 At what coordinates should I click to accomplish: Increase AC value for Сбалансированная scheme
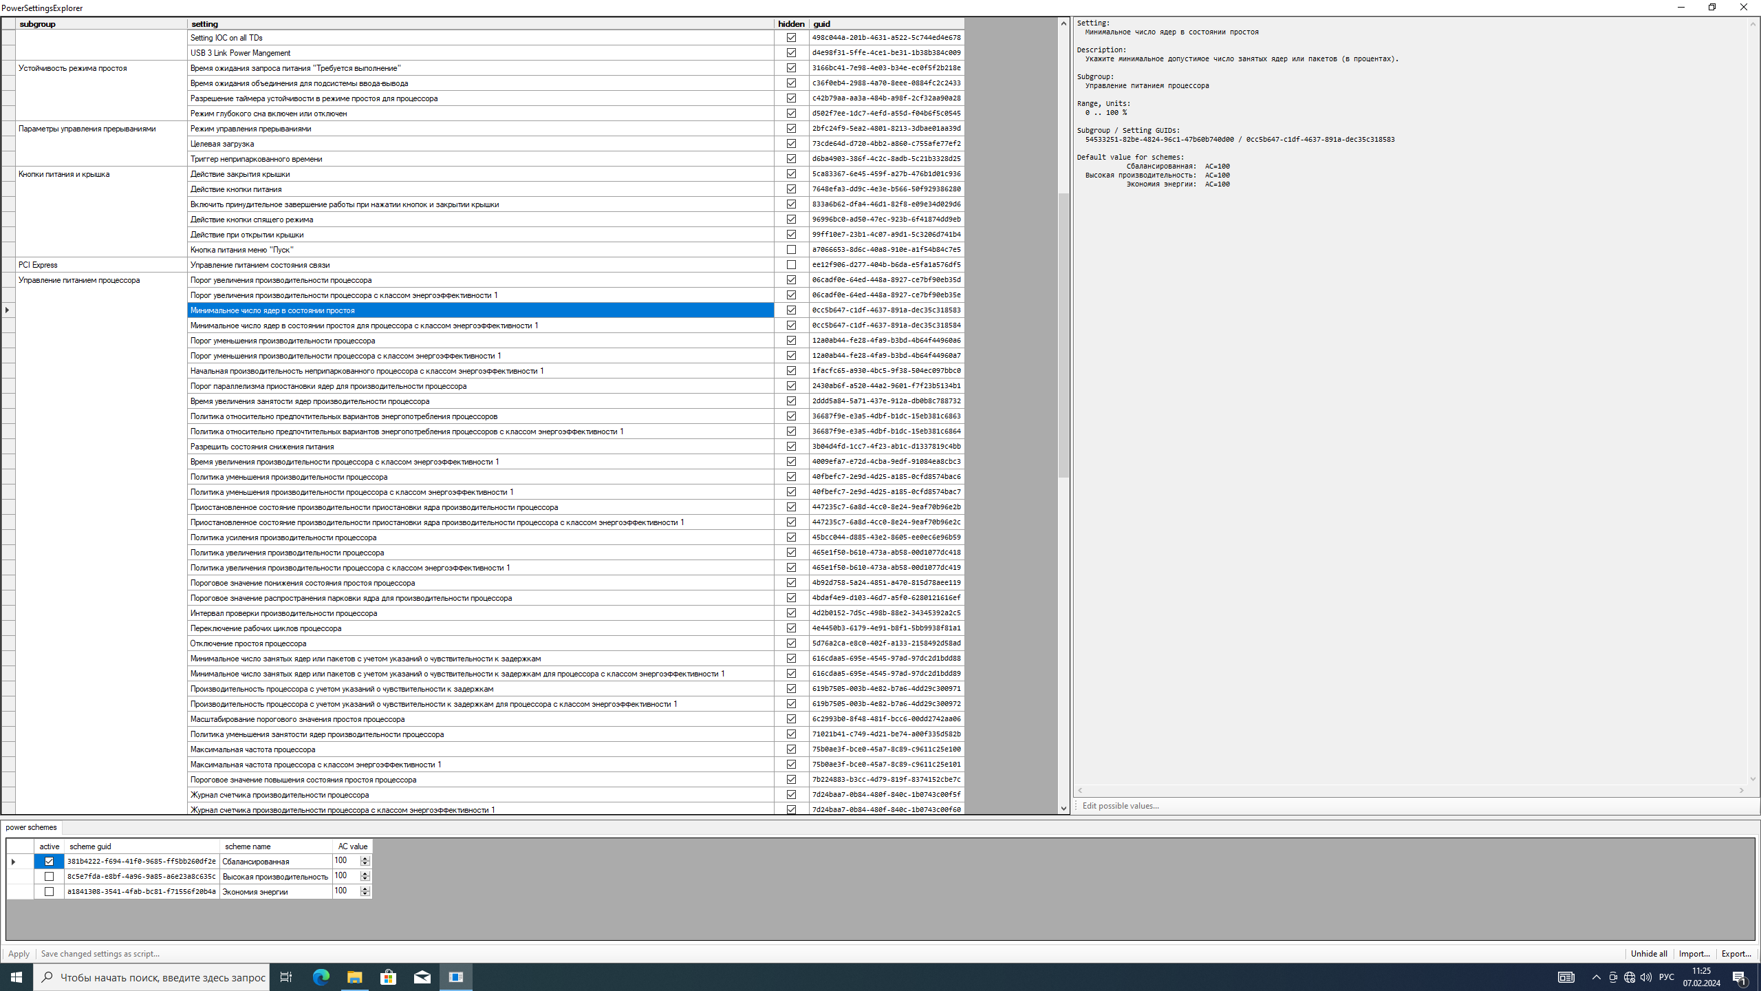[365, 858]
